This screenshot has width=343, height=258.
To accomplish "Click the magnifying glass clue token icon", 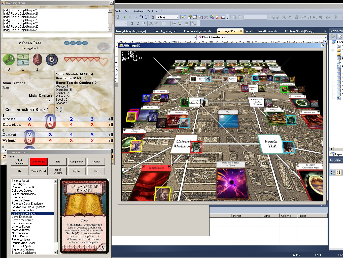I will pyautogui.click(x=9, y=60).
